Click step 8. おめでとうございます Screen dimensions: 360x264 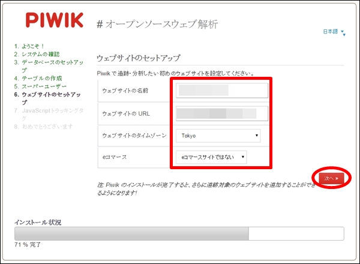tap(43, 127)
